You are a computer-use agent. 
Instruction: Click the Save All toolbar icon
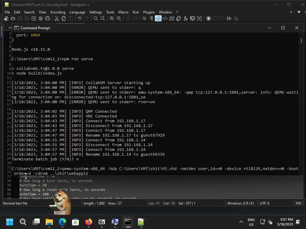point(27,18)
